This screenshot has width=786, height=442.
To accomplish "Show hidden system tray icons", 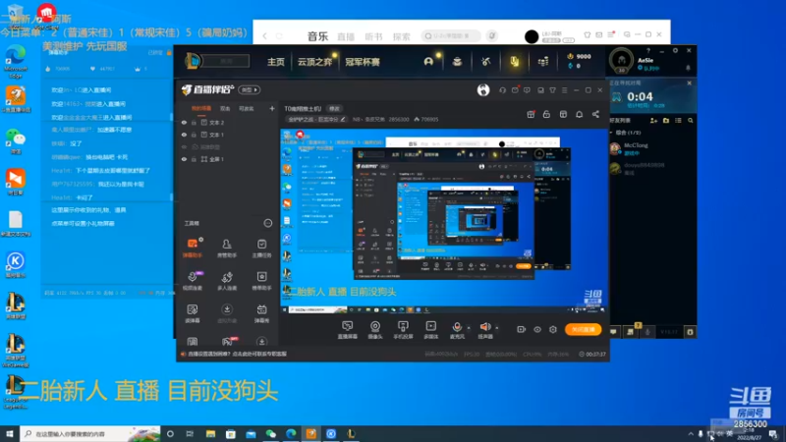I will coord(691,434).
